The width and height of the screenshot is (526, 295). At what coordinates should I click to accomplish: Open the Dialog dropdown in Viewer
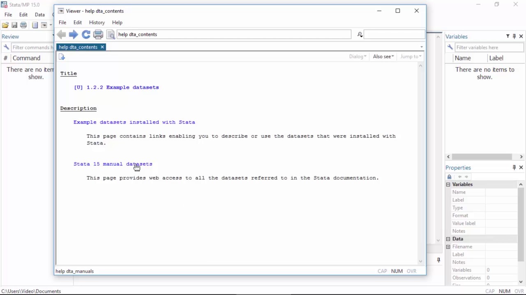coord(358,57)
